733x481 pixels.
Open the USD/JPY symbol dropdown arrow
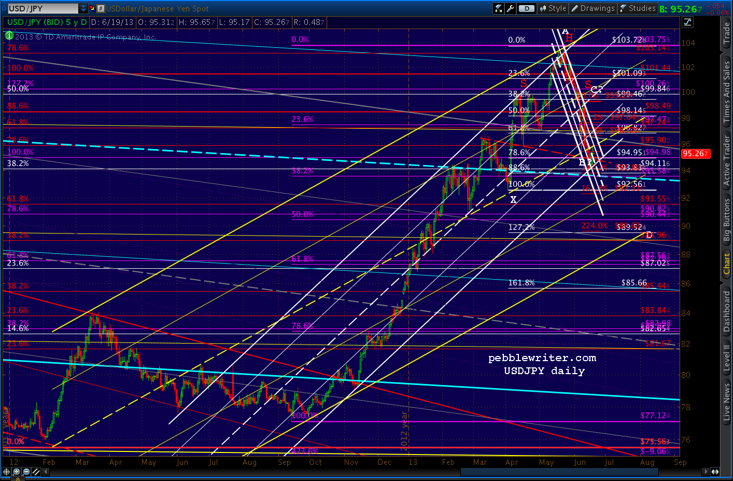coord(83,8)
